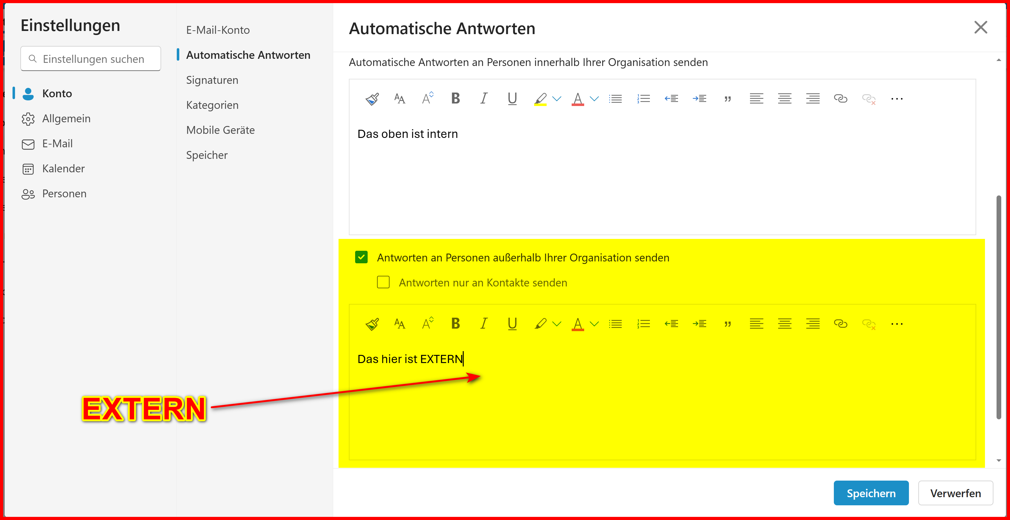
Task: Increase indent in the external reply editor
Action: [x=700, y=324]
